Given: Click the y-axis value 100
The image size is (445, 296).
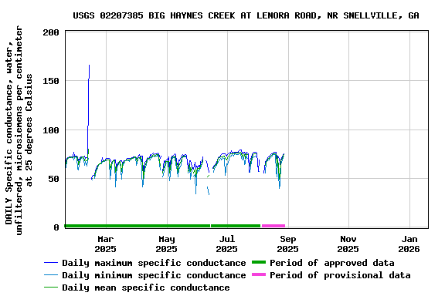Looking at the screenshot, I should [51, 130].
